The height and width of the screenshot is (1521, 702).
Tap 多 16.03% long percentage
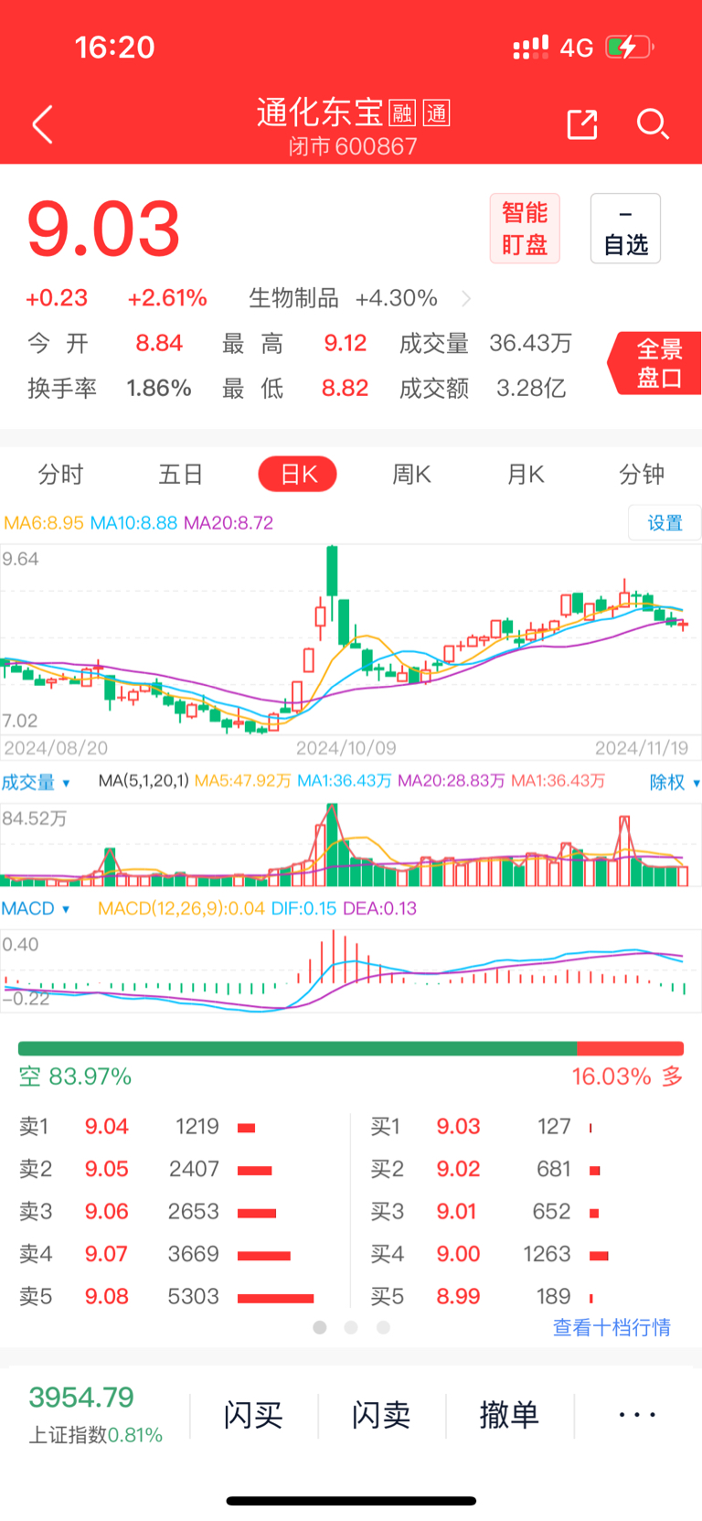click(x=628, y=1077)
